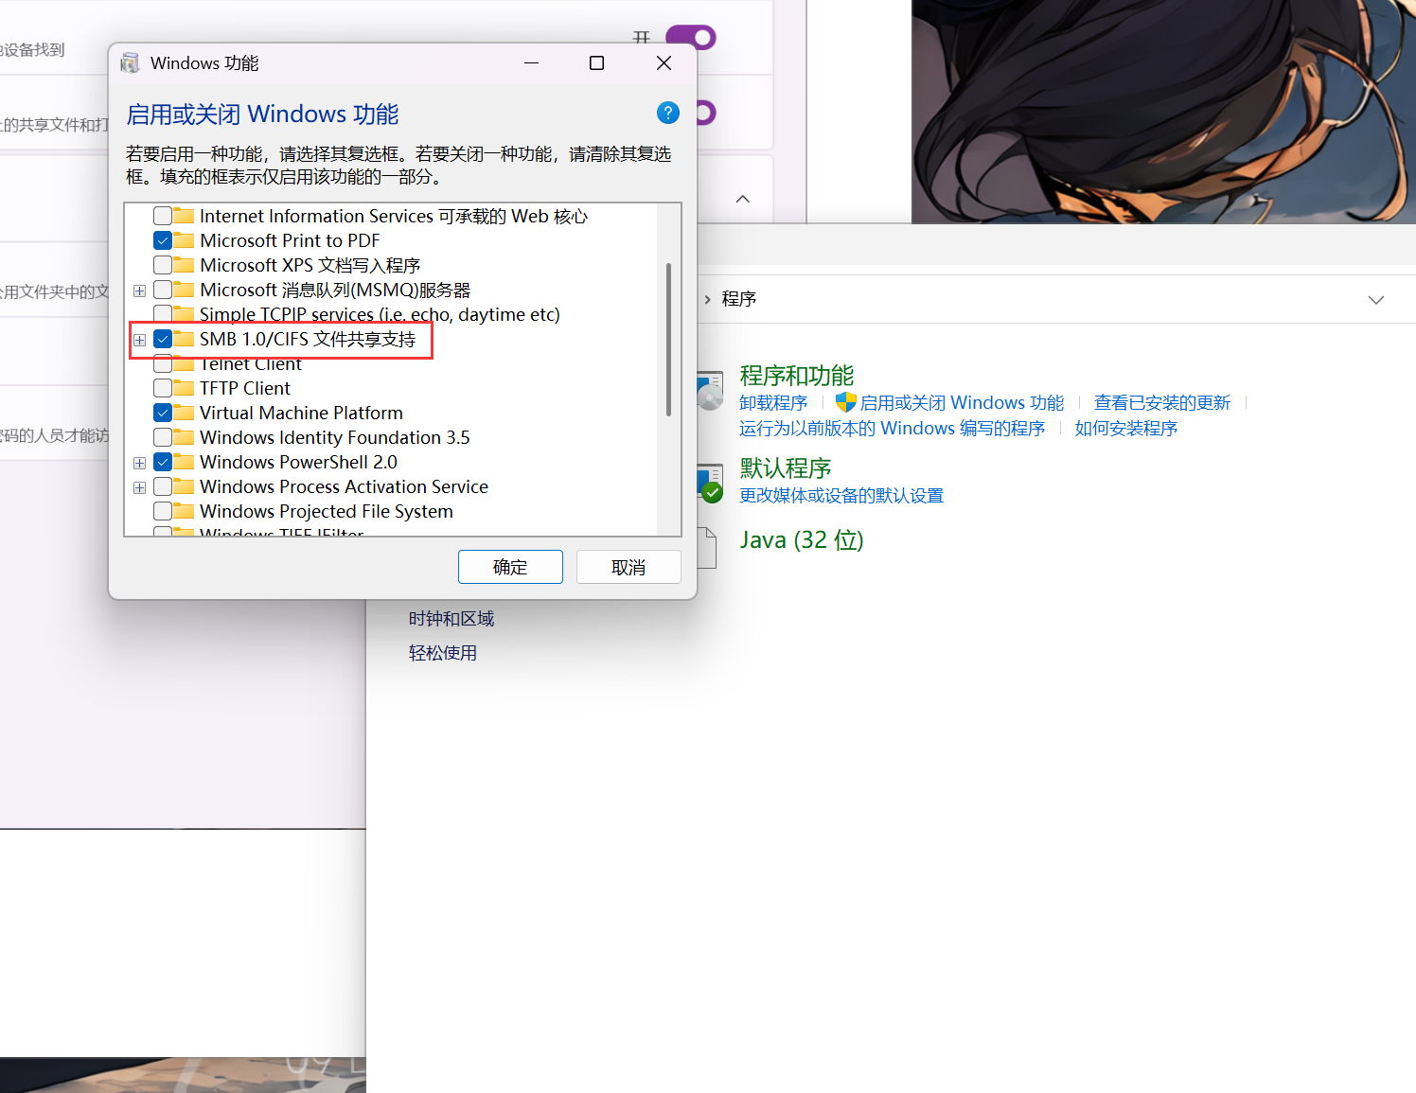Switch off the 开 toggle in Settings window
Image resolution: width=1416 pixels, height=1093 pixels.
(x=691, y=38)
